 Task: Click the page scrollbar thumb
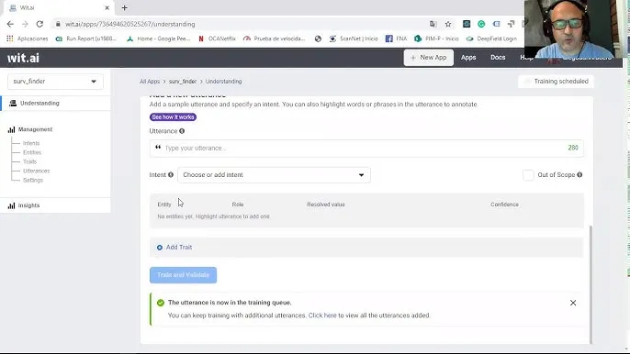591,284
